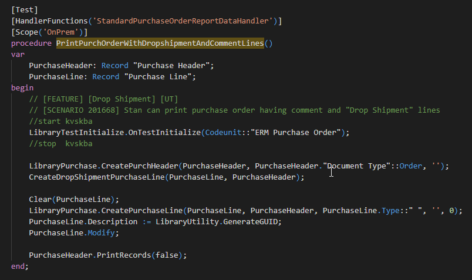The height and width of the screenshot is (280, 472).
Task: Click CreateDropShipmentPurchaseLine call
Action: pyautogui.click(x=97, y=177)
